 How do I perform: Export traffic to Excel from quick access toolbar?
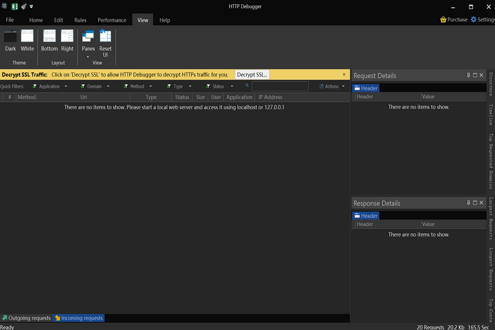(14, 6)
